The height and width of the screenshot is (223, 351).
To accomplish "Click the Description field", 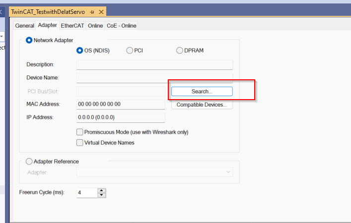I will 154,65.
